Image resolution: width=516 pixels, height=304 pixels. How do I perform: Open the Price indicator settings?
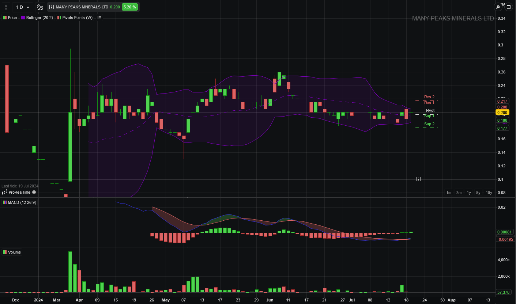(10, 18)
